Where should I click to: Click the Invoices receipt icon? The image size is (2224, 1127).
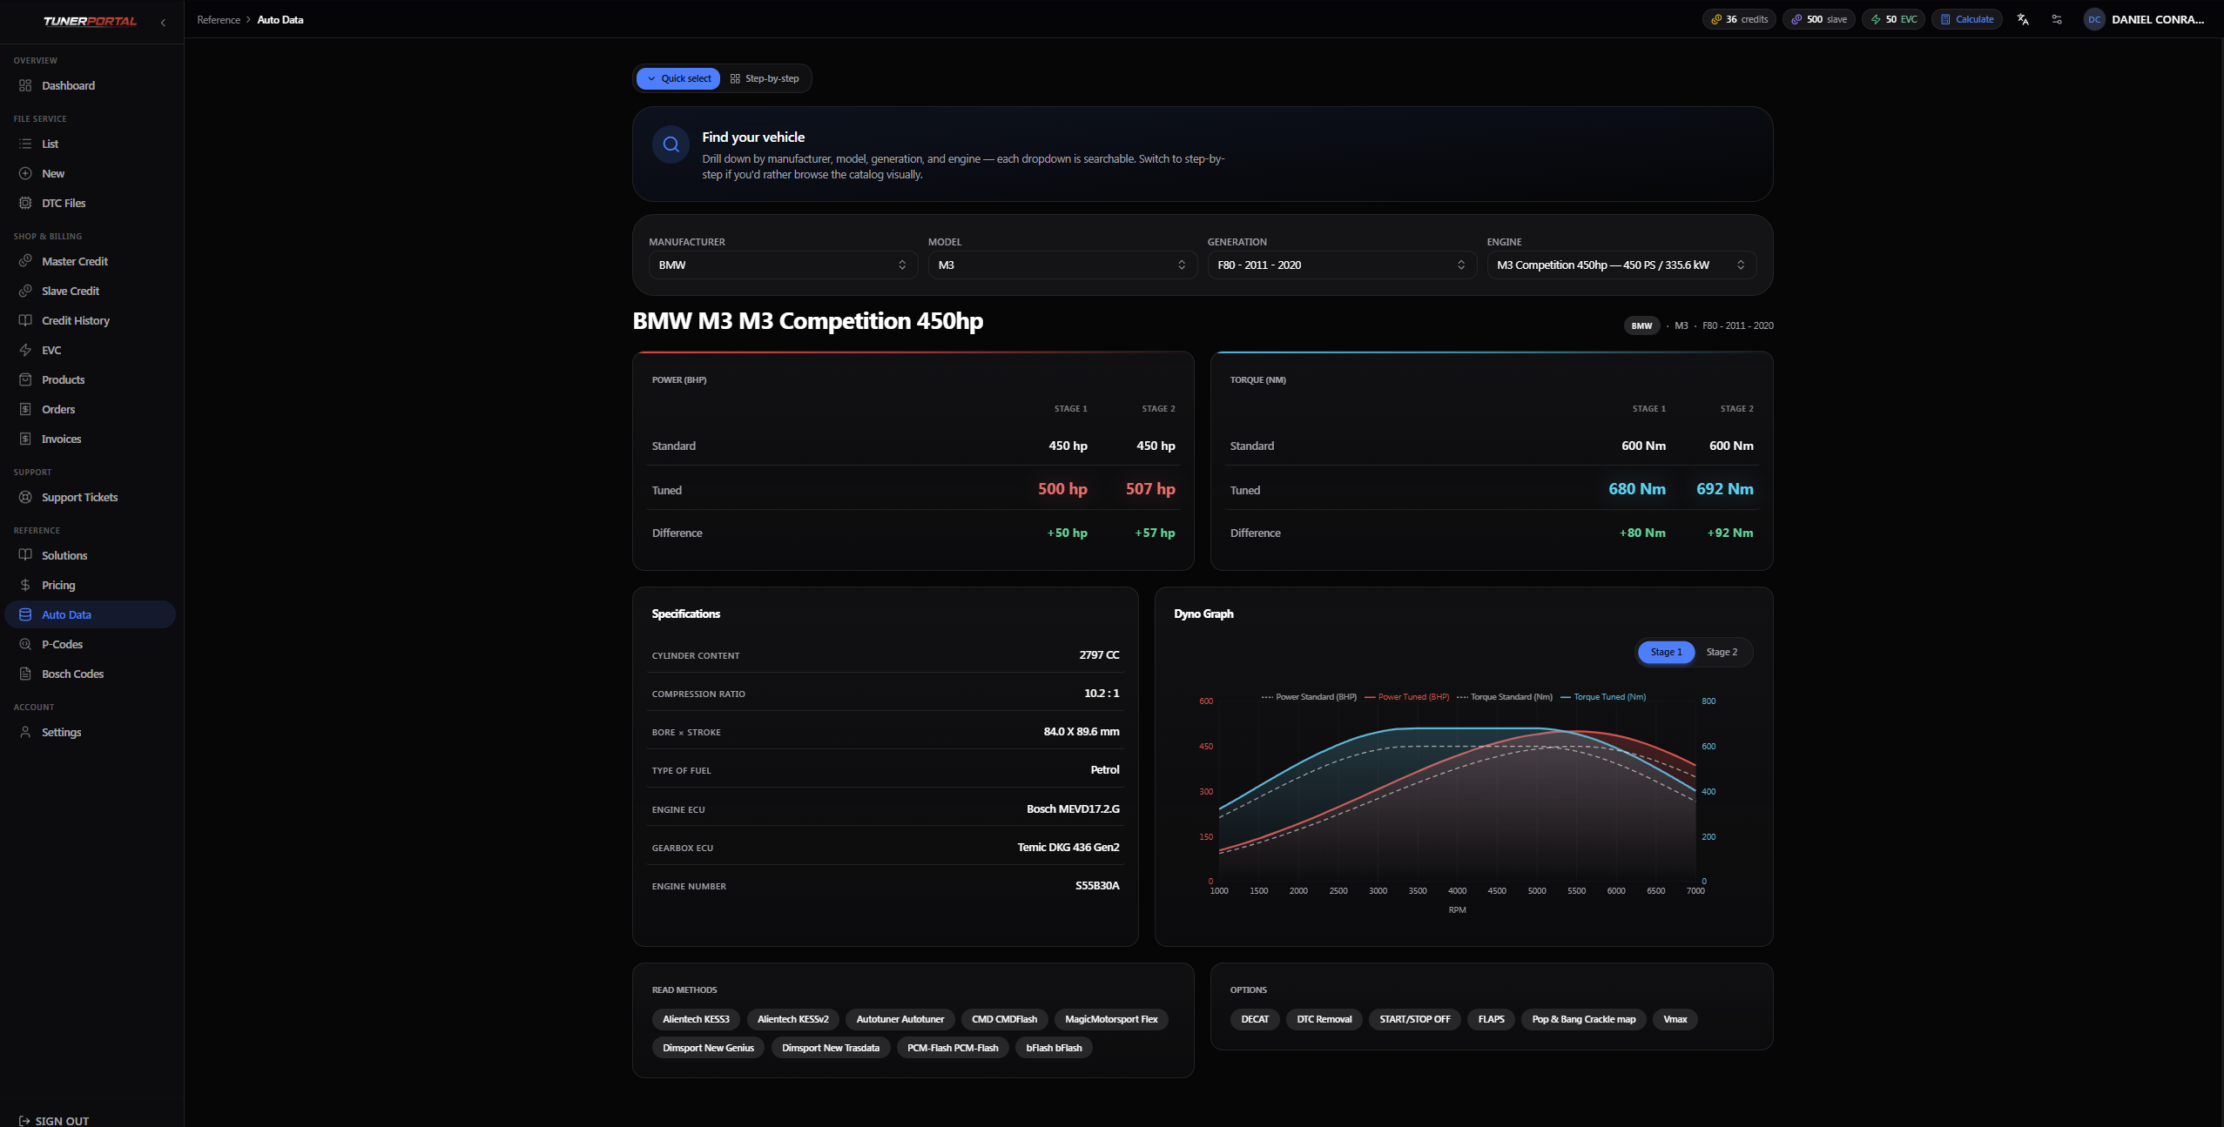[x=25, y=439]
